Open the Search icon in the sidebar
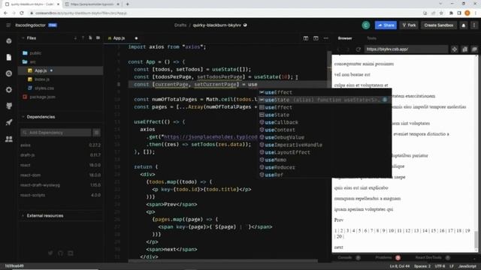This screenshot has height=270, width=481. [9, 73]
